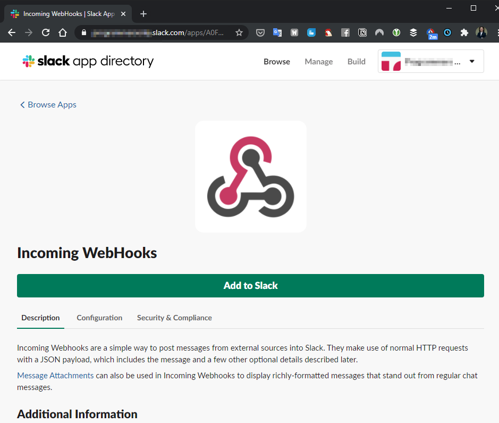Bookmark this page with the star
499x423 pixels.
click(239, 32)
